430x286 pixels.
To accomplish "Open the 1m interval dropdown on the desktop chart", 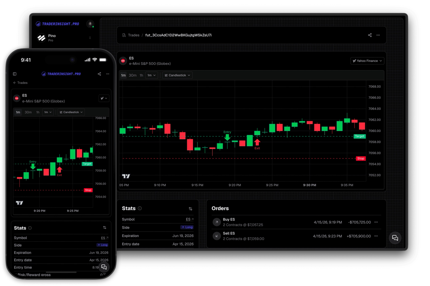I will 151,75.
